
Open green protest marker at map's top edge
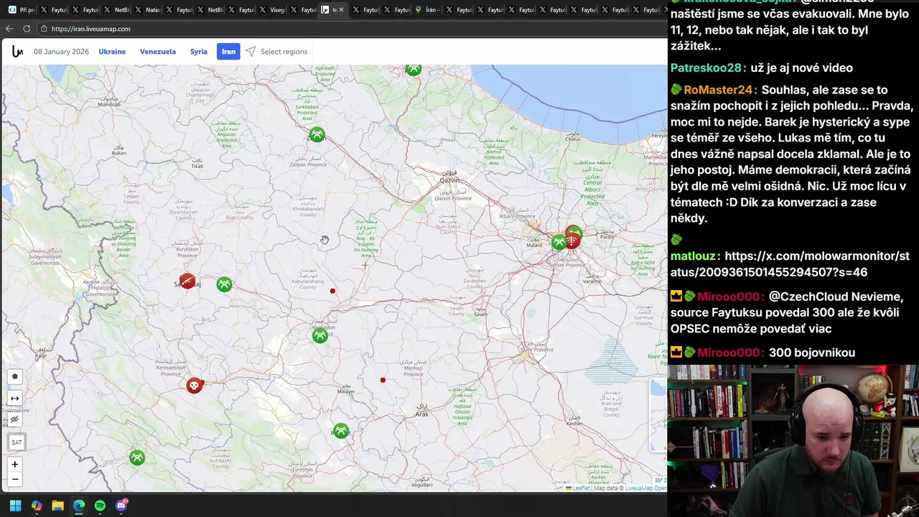tap(413, 69)
